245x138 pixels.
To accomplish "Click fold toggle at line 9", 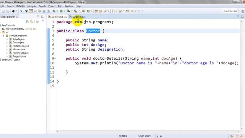I will click(55, 58).
